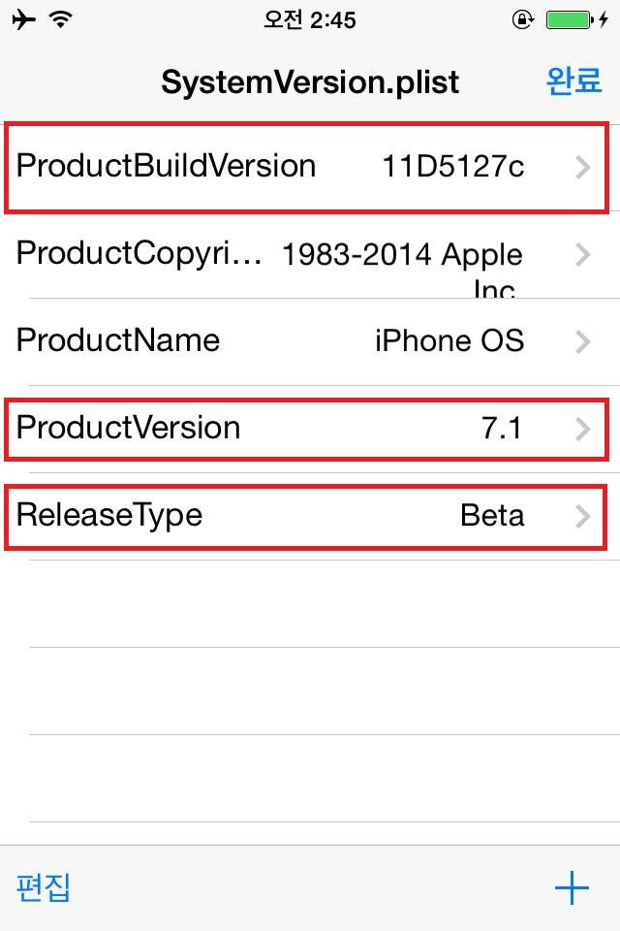The height and width of the screenshot is (931, 620).
Task: Open the ProductName chevron arrow
Action: [582, 342]
